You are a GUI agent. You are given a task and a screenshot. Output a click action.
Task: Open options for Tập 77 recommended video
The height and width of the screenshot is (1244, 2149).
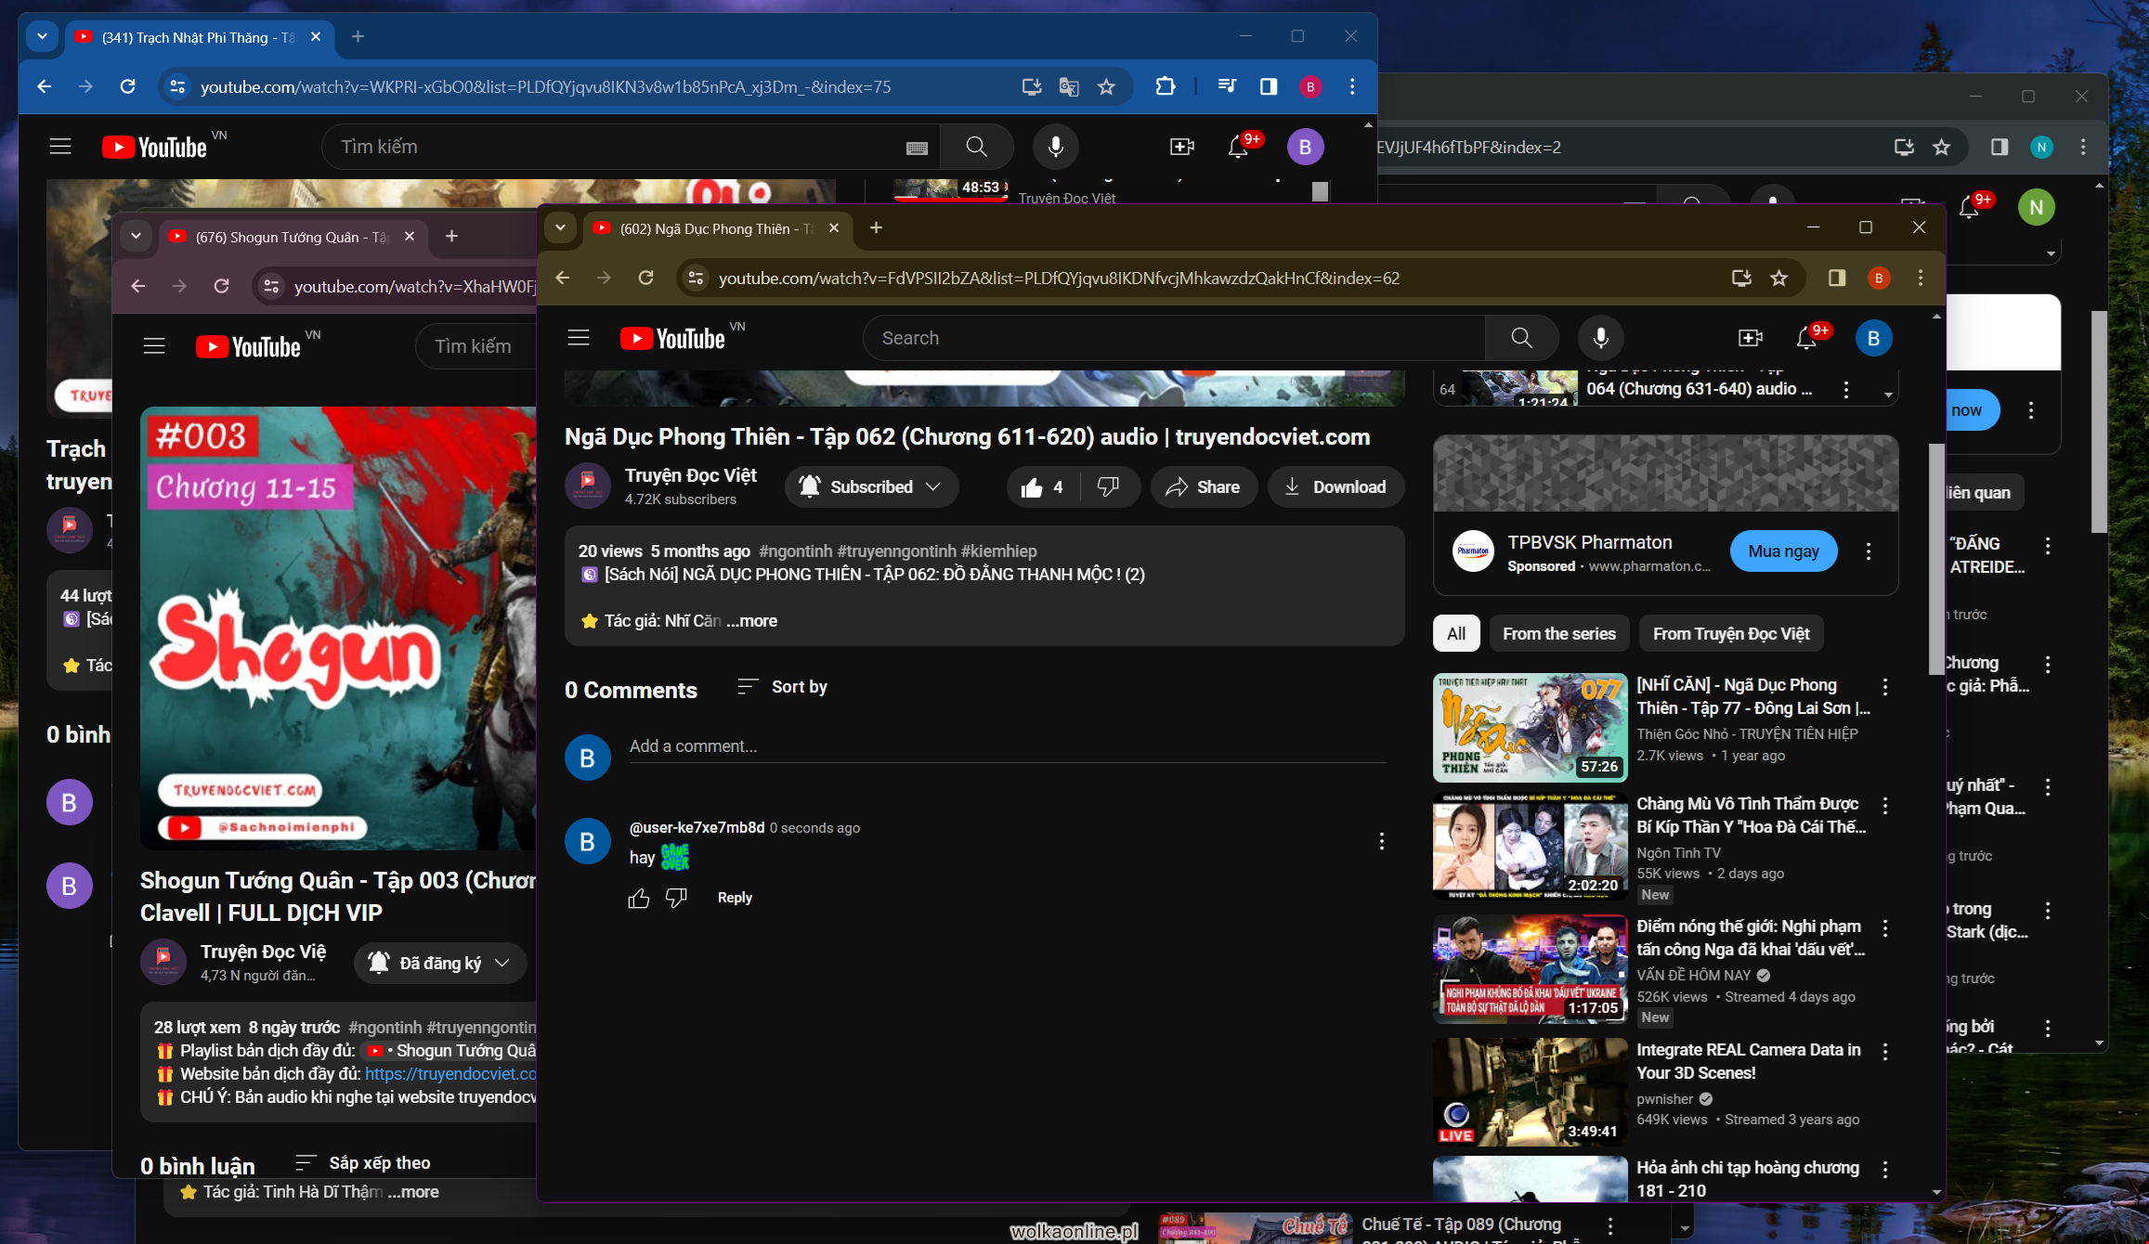point(1885,687)
